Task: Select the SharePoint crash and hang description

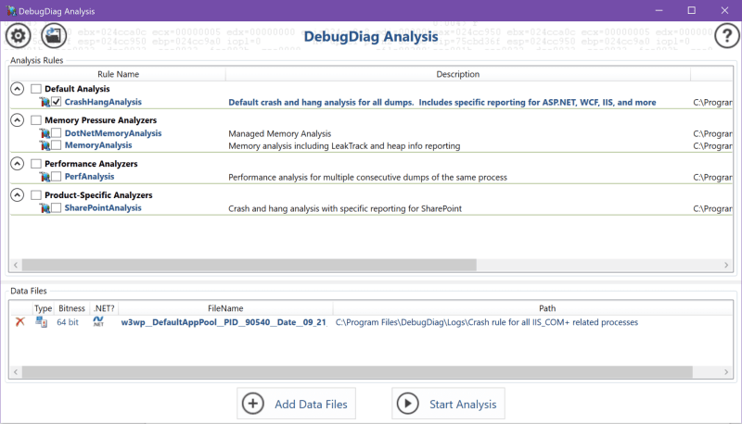Action: point(345,208)
